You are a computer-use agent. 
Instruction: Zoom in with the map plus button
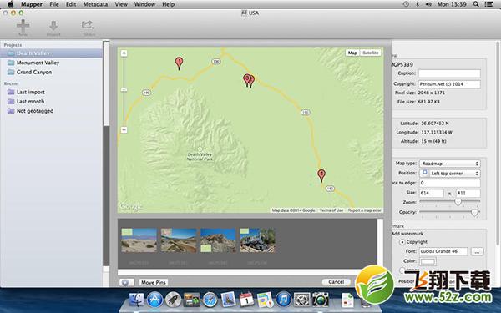click(x=124, y=53)
